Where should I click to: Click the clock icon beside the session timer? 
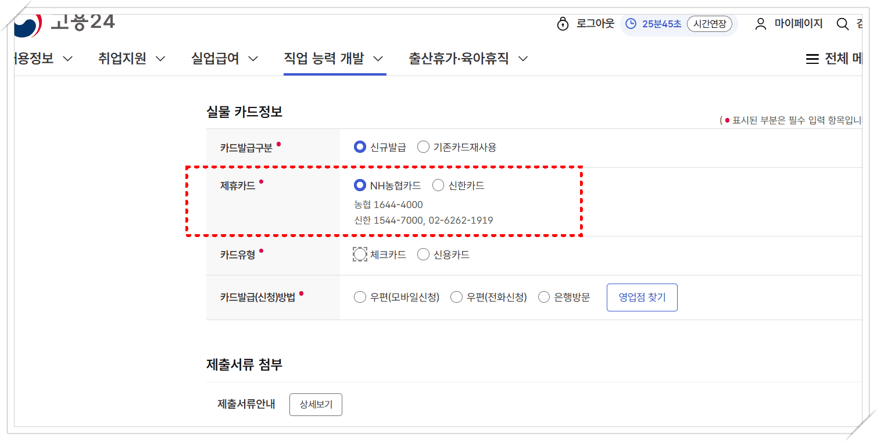pyautogui.click(x=629, y=24)
